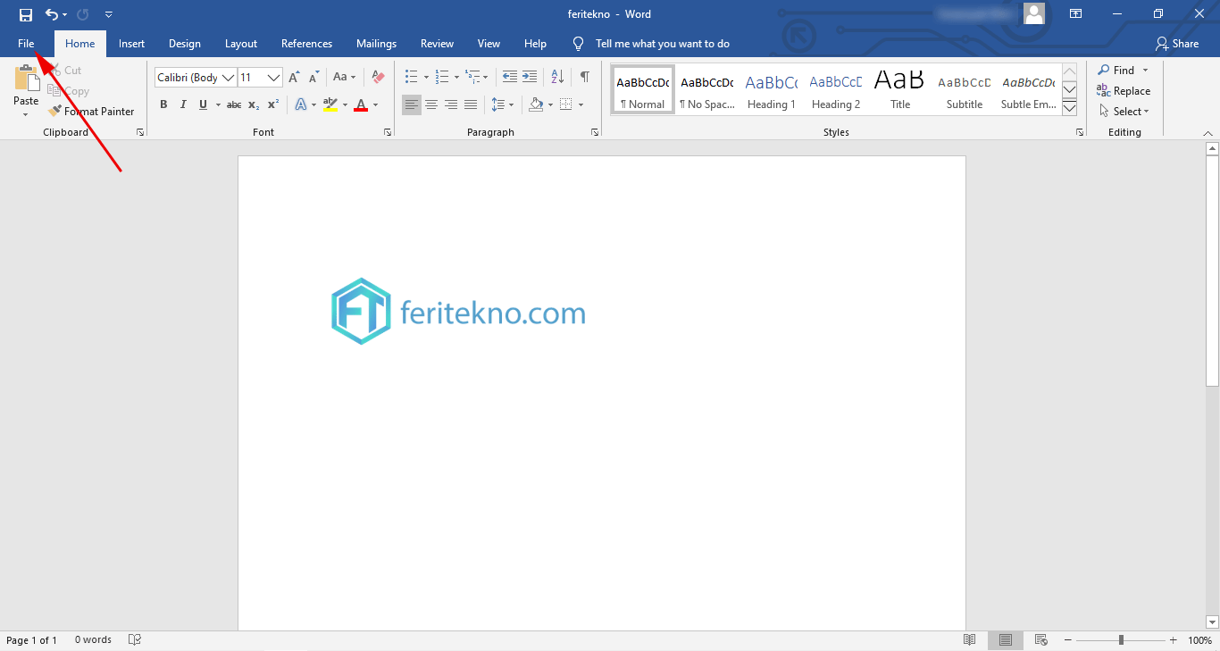Click Decrease Indent icon
The width and height of the screenshot is (1220, 651).
coord(510,78)
